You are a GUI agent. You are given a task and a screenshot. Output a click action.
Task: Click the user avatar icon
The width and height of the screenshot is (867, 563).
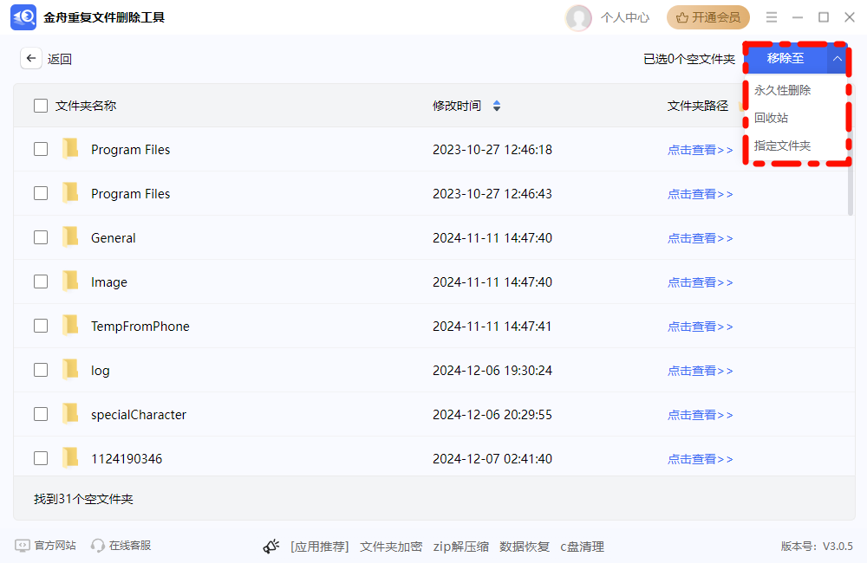(578, 17)
